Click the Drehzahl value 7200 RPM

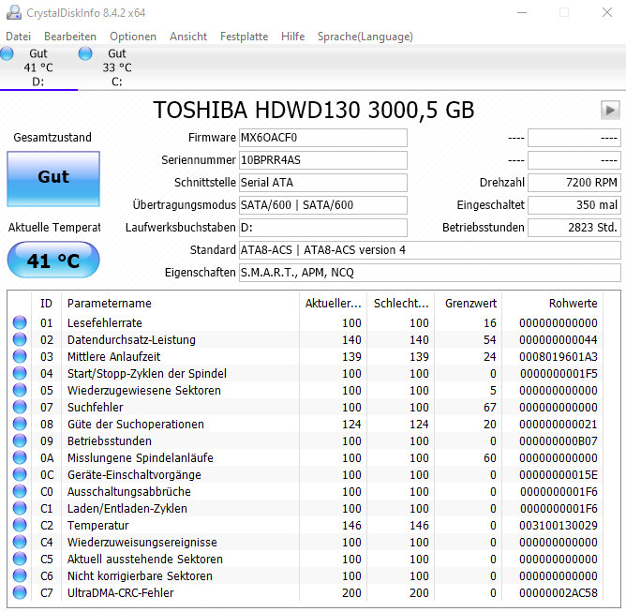[574, 183]
